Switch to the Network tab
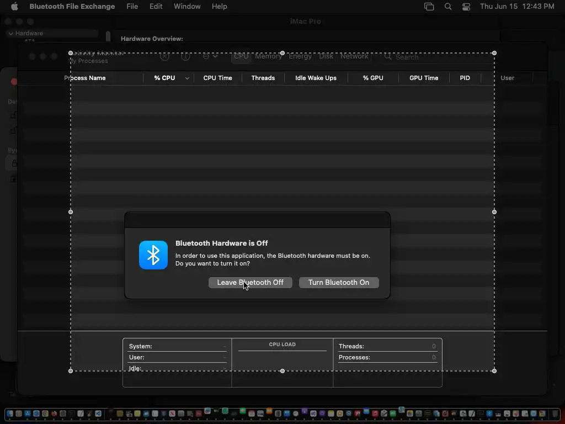565x424 pixels. pyautogui.click(x=354, y=56)
